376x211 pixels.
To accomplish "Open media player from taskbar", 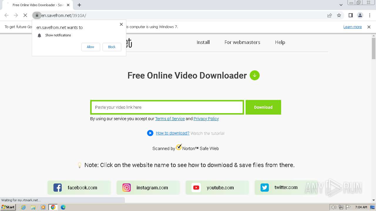I will click(43, 207).
